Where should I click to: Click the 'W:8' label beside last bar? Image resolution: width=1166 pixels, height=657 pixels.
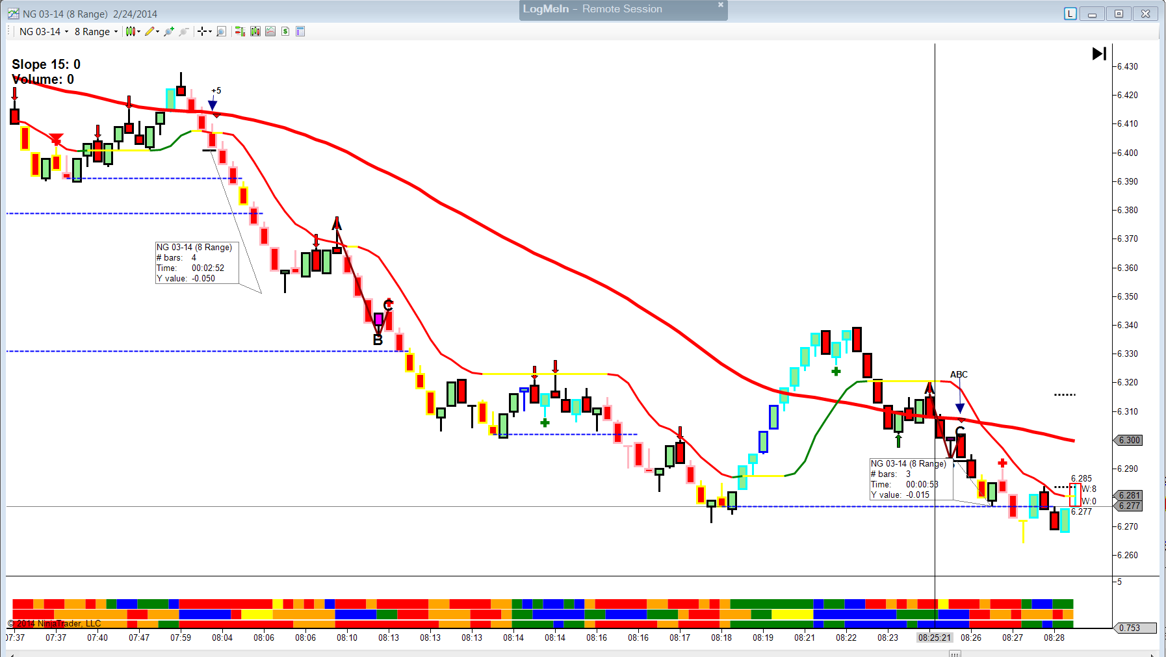point(1089,489)
